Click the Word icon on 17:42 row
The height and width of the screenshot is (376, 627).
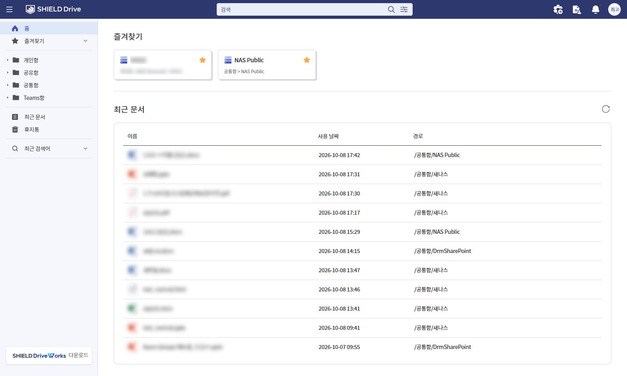click(x=132, y=155)
